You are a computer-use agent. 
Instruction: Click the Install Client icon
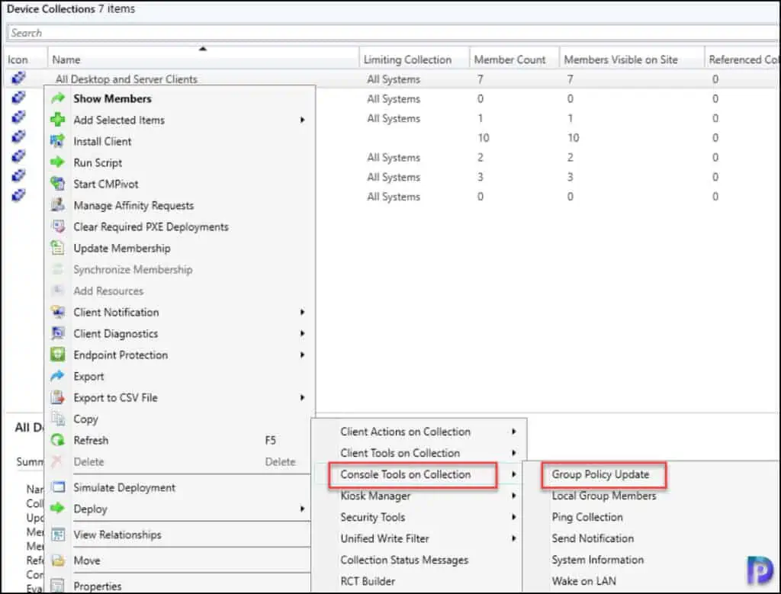click(x=58, y=141)
